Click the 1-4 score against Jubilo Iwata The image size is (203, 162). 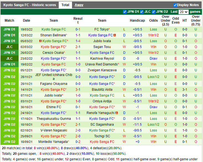(78, 41)
